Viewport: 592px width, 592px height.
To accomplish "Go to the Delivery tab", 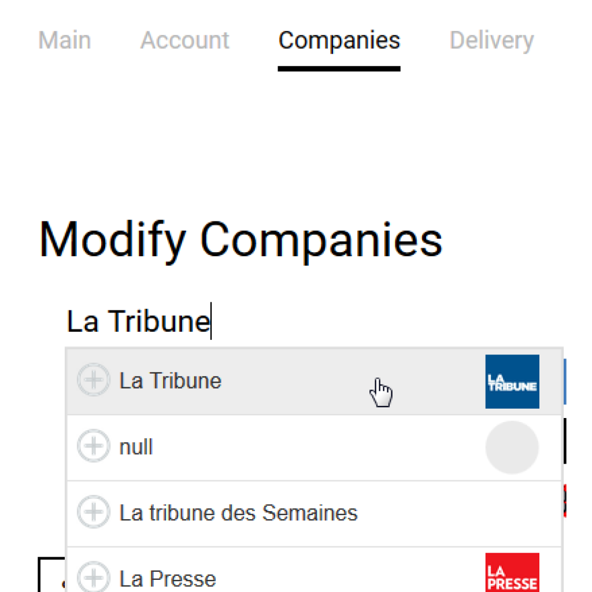I will coord(491,41).
